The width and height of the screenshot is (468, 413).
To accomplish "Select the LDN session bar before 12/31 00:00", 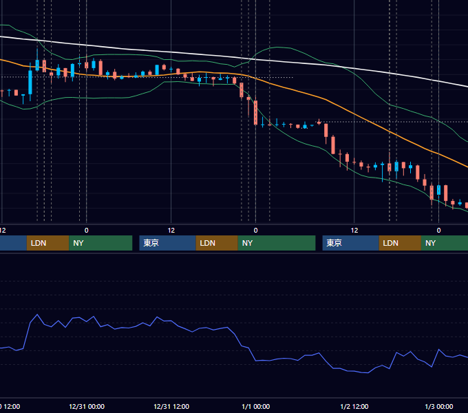I will pos(47,243).
